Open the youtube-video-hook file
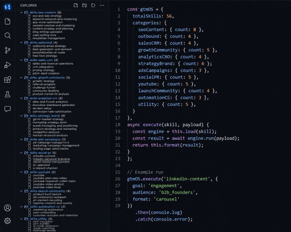Viewport: 291px width, 232px height. pos(47,187)
